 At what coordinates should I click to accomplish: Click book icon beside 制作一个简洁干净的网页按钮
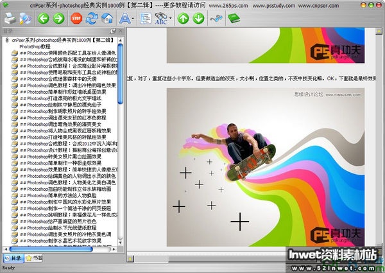click(15, 208)
